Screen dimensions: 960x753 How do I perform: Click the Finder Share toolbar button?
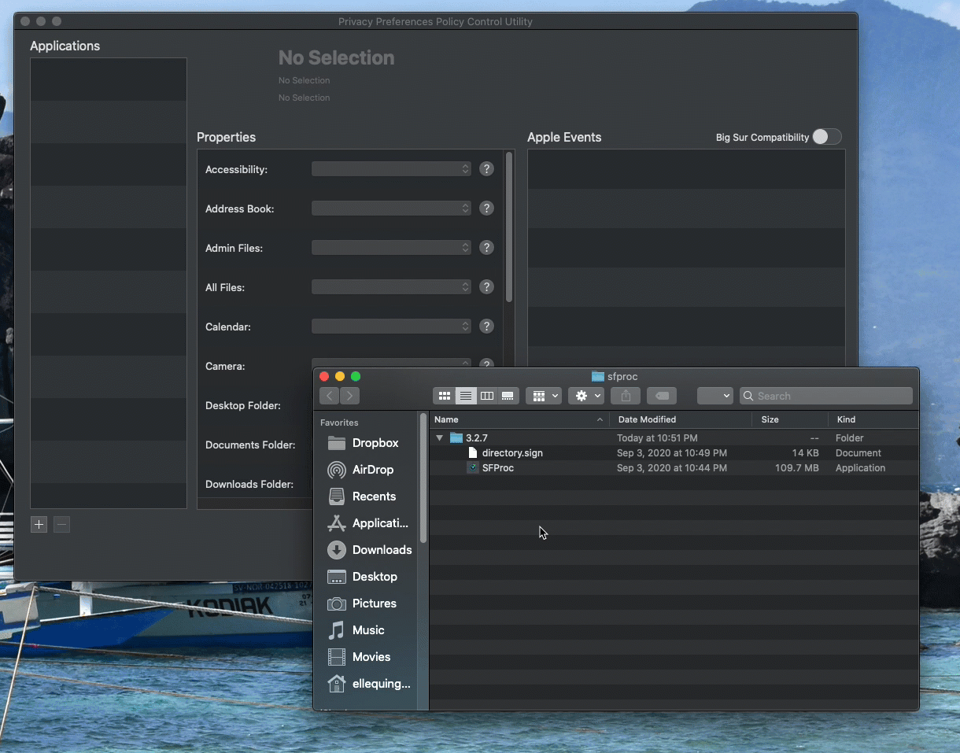point(626,396)
